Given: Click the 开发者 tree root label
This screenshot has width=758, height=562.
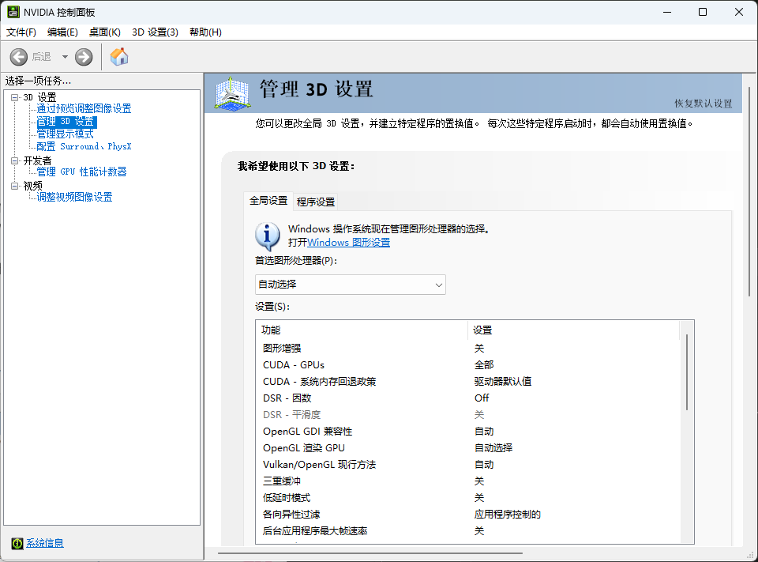Looking at the screenshot, I should pyautogui.click(x=37, y=160).
